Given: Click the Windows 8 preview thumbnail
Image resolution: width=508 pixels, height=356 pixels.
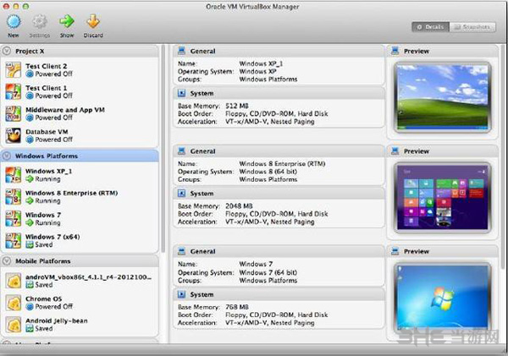Looking at the screenshot, I should point(442,196).
